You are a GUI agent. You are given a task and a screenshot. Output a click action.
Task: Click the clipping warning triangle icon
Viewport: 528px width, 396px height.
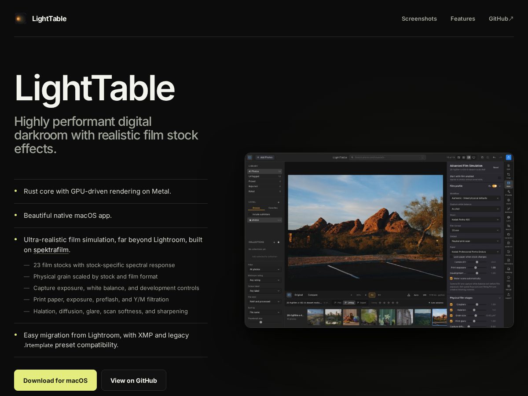point(409,295)
